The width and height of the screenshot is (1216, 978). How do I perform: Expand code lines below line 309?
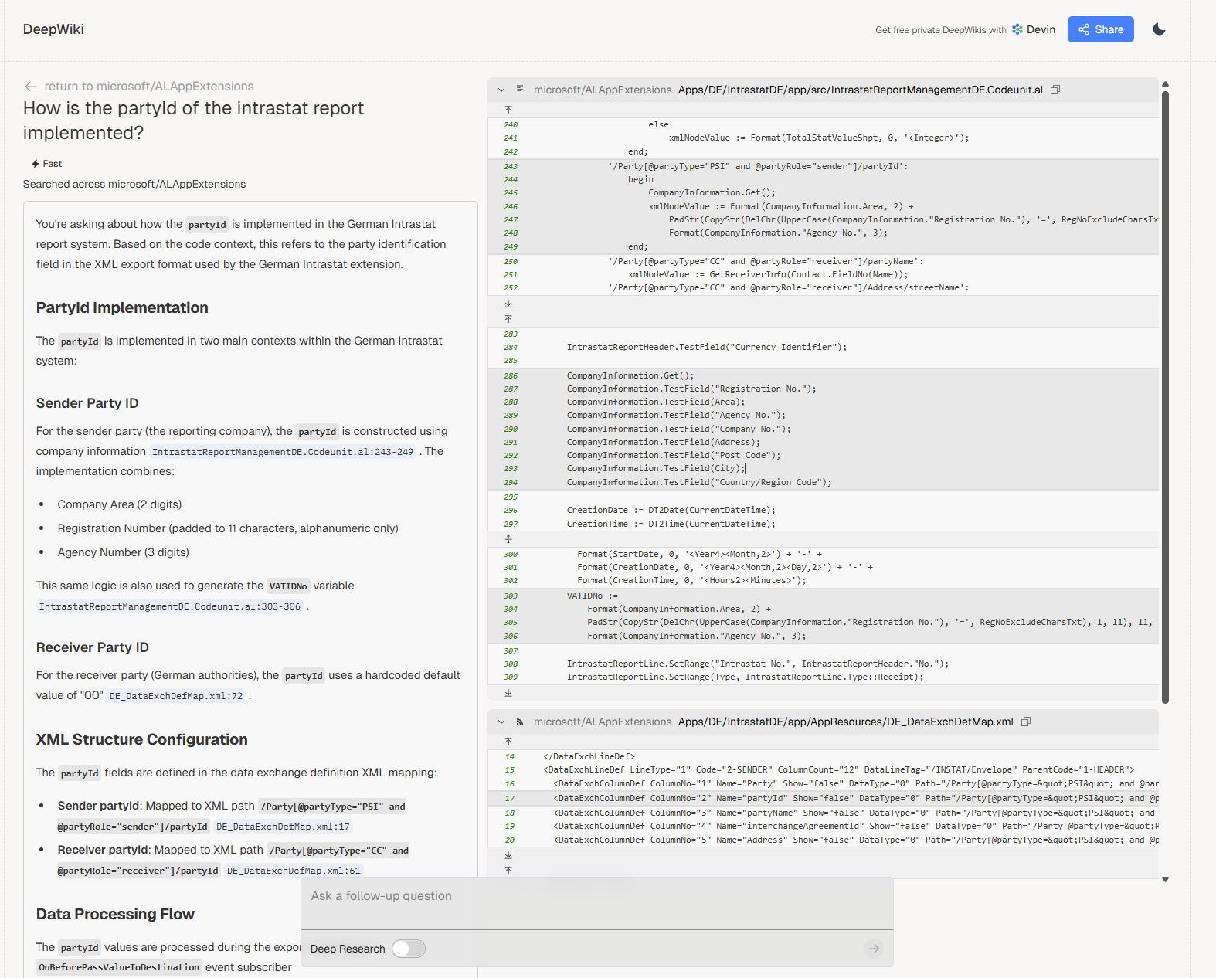click(508, 694)
